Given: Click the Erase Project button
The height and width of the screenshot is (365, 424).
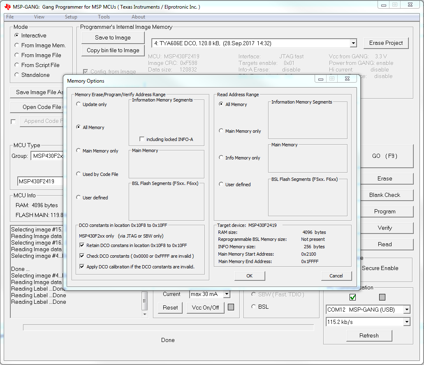Looking at the screenshot, I should click(x=386, y=43).
